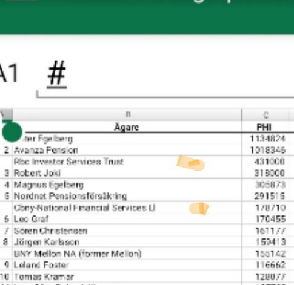Select the value 170455 cell

coord(266,219)
